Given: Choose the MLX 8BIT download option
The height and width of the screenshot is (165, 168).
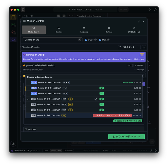Looking at the screenshot, I should pyautogui.click(x=49, y=110).
